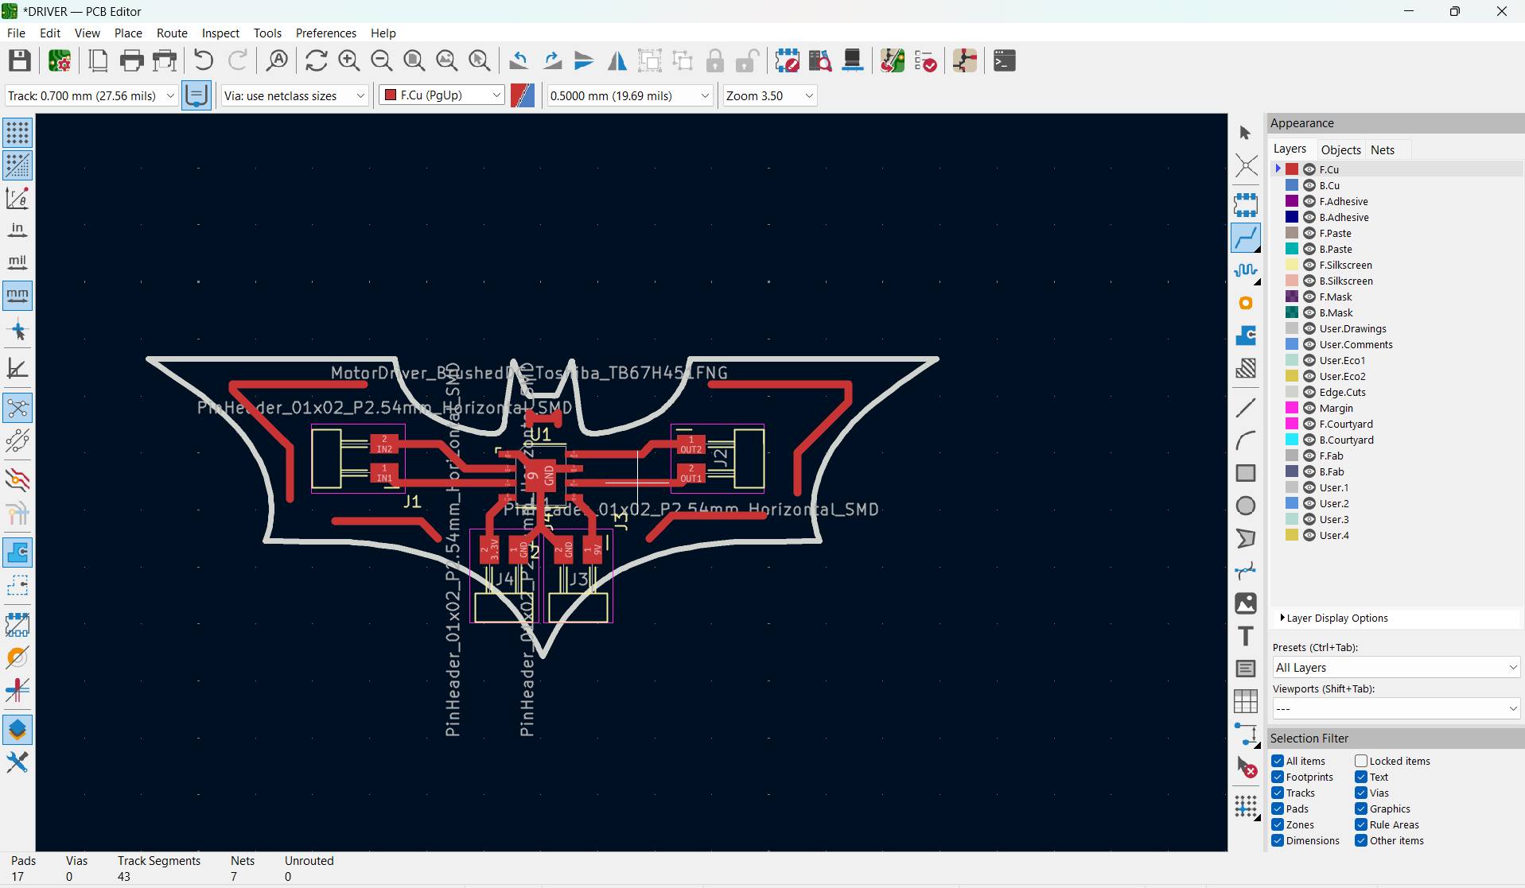The width and height of the screenshot is (1525, 888).
Task: Run the Design Rules Checker
Action: [x=926, y=60]
